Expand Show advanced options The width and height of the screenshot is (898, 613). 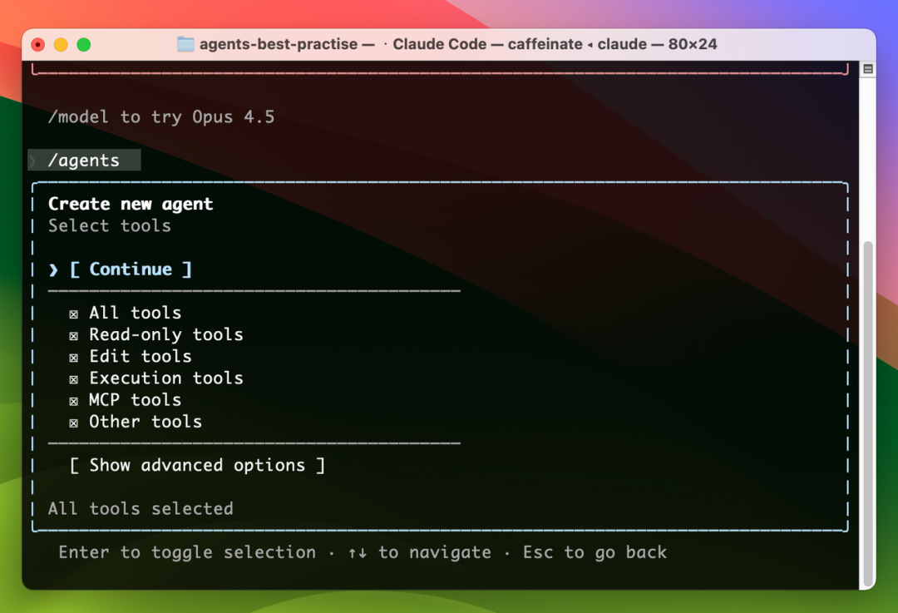pyautogui.click(x=197, y=466)
